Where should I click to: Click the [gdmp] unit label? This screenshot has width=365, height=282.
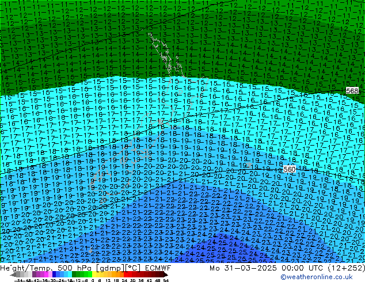pos(111,268)
